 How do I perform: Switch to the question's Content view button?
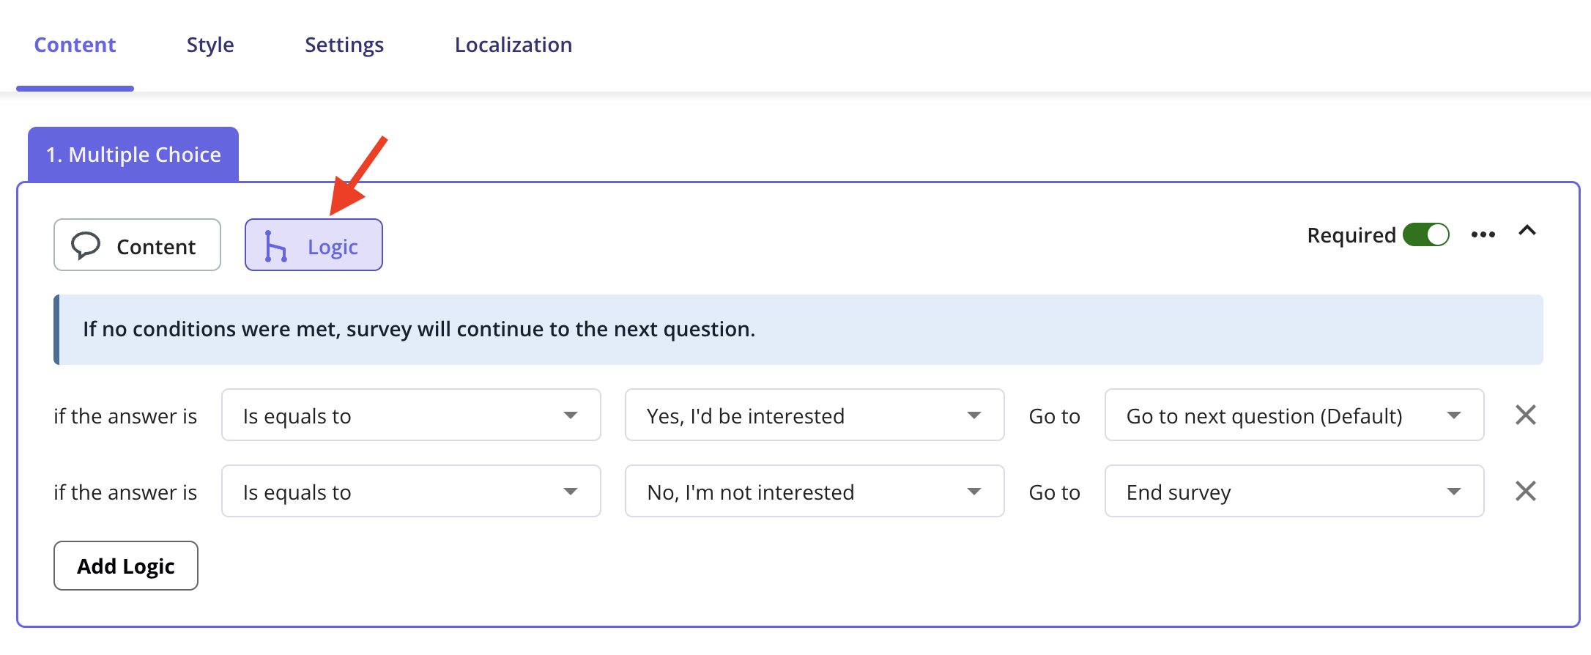(x=137, y=245)
